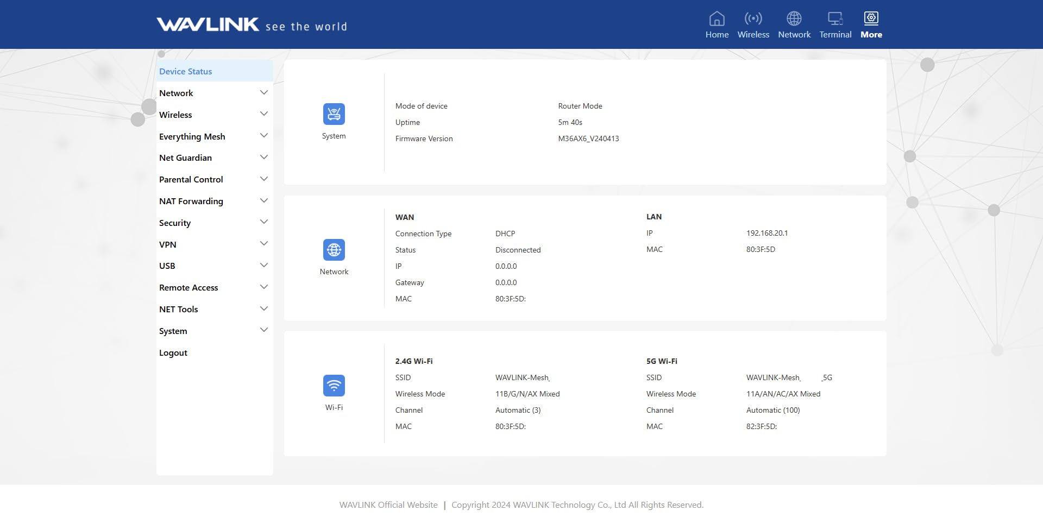Click the System router icon in status card
The width and height of the screenshot is (1043, 523).
click(x=334, y=114)
